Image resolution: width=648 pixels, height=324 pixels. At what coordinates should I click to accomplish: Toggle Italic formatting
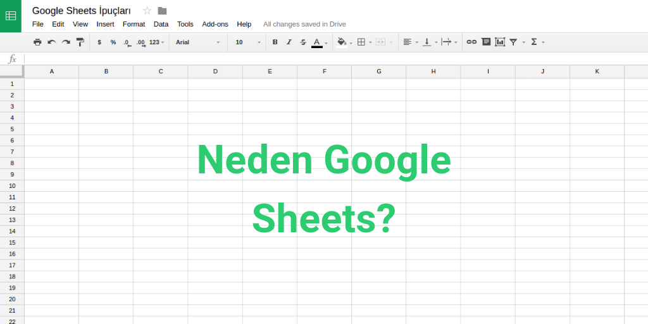[x=289, y=42]
